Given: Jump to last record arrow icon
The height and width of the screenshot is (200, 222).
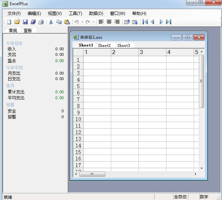Looking at the screenshot, I should (x=168, y=22).
